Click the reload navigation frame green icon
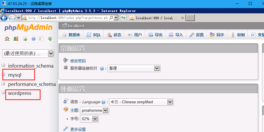 tap(50, 39)
